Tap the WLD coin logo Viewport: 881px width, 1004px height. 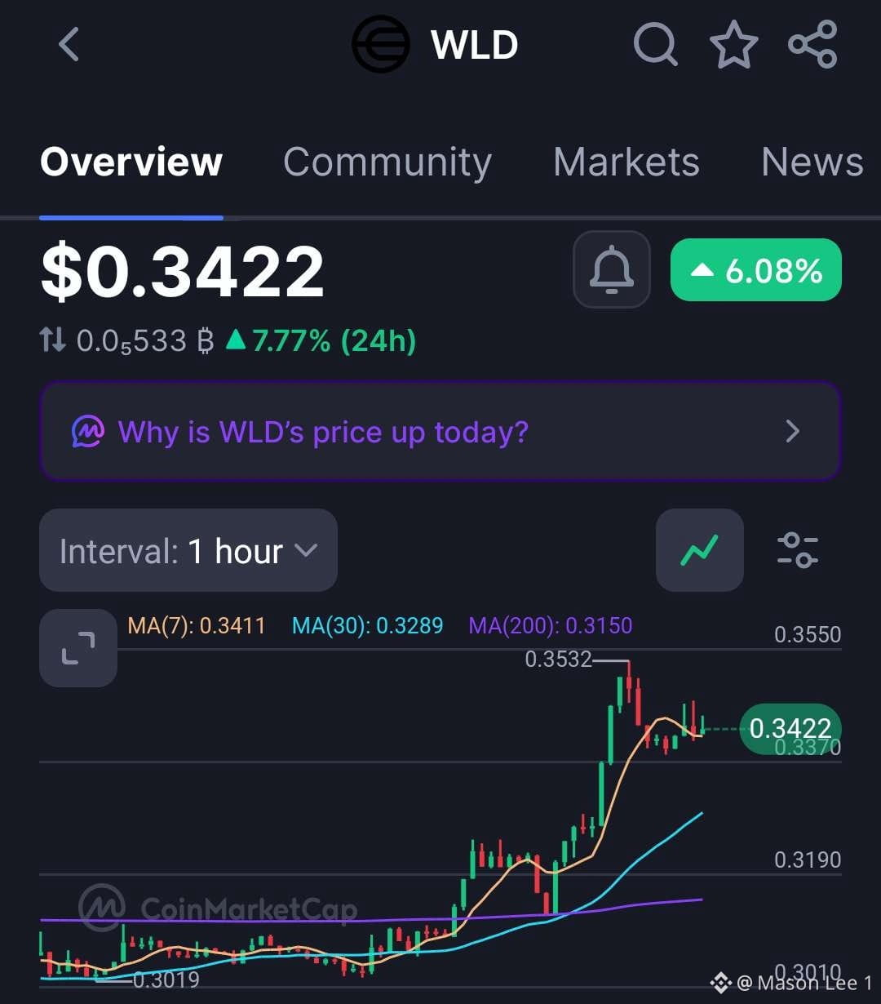(x=381, y=44)
